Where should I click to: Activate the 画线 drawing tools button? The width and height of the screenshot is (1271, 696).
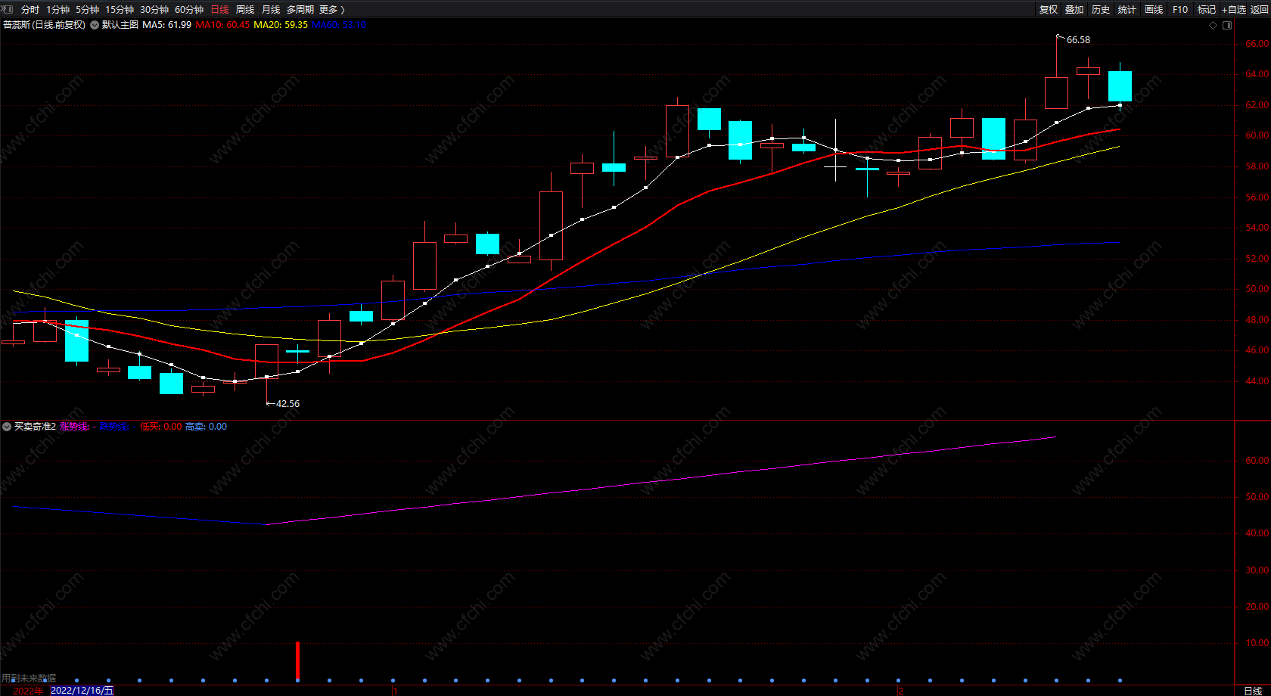[x=1154, y=10]
